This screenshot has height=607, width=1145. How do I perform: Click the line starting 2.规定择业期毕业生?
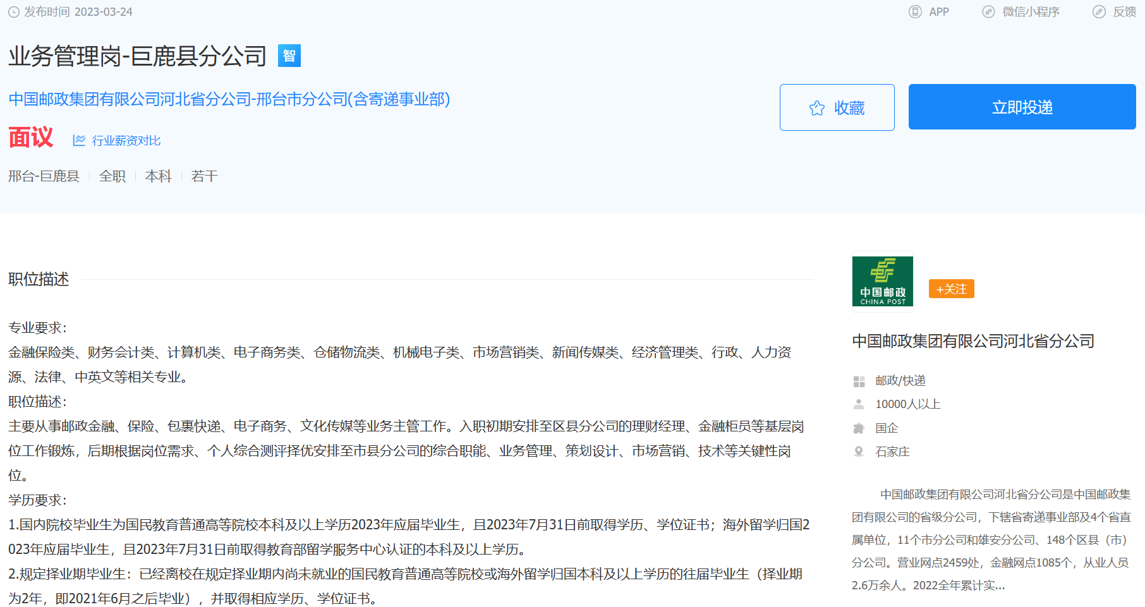pos(406,574)
